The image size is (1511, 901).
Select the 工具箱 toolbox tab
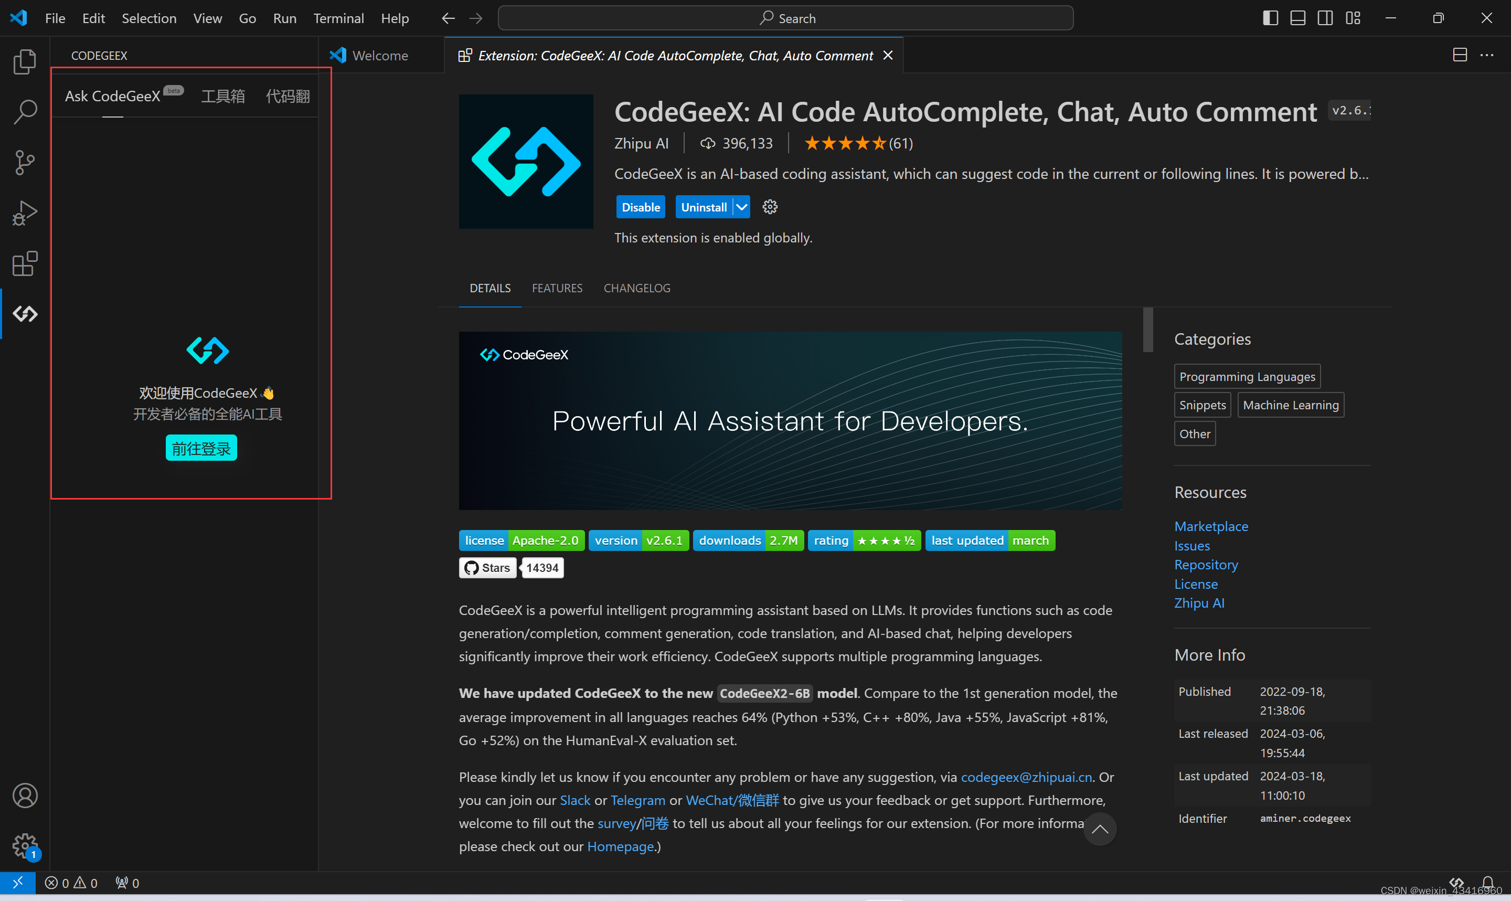click(x=223, y=96)
